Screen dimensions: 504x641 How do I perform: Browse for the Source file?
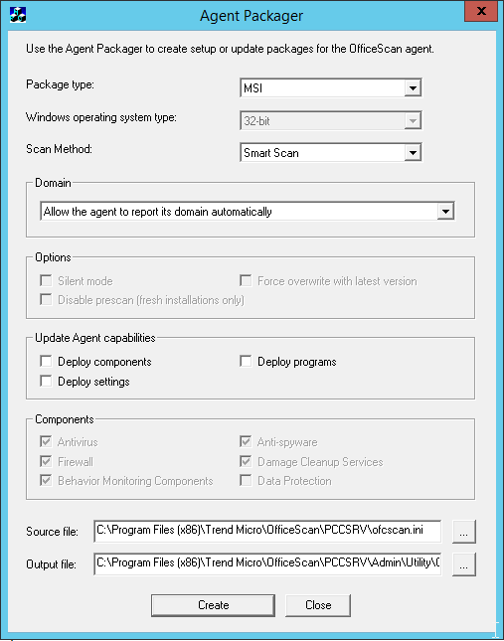tap(464, 532)
